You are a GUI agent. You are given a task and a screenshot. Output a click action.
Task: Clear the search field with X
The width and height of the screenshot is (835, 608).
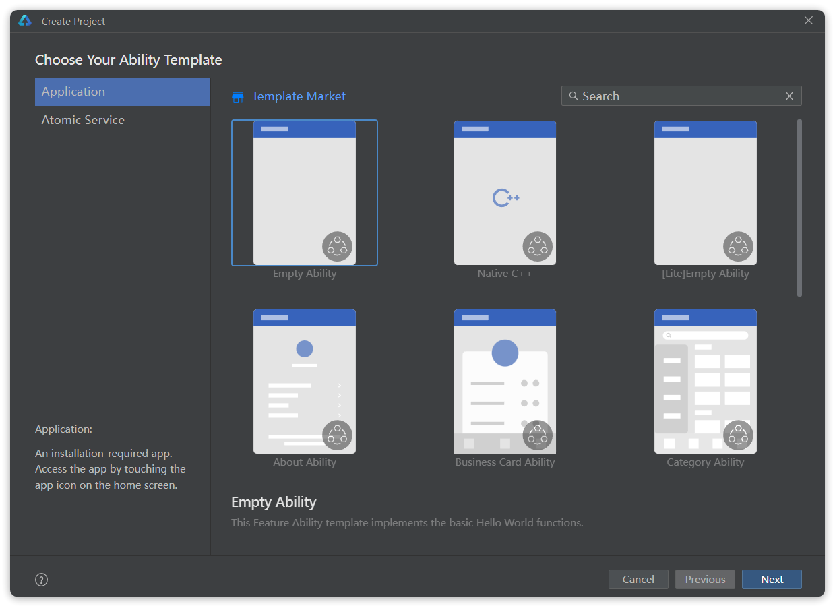(789, 96)
